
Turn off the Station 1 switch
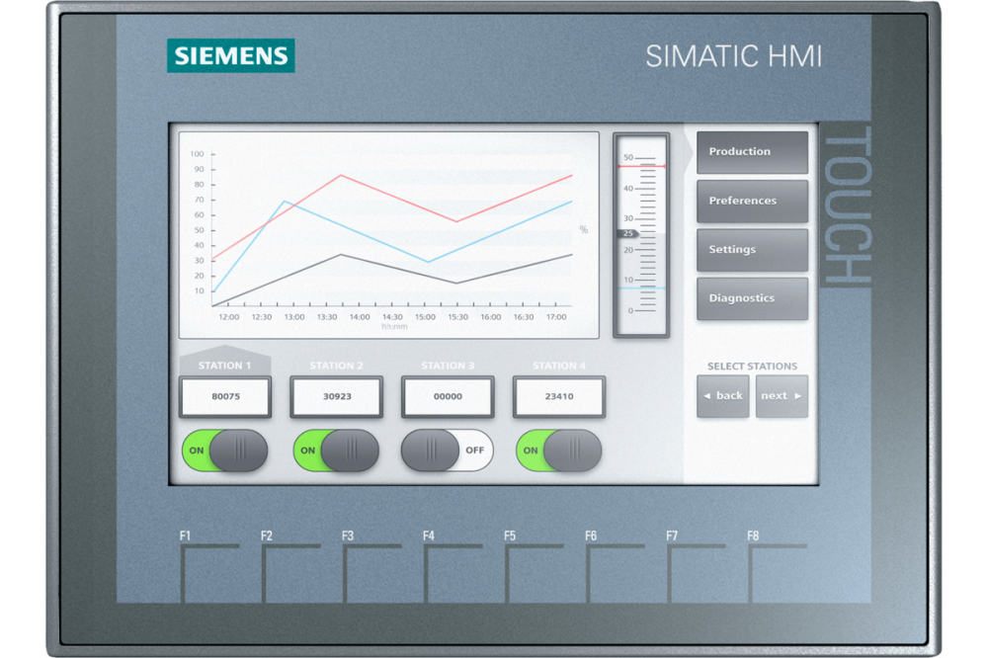point(224,451)
